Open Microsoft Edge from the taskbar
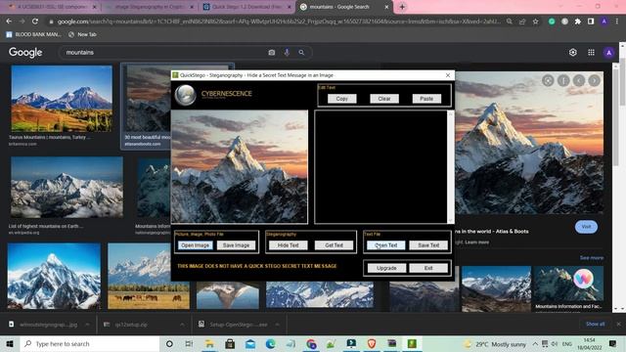 click(x=270, y=343)
